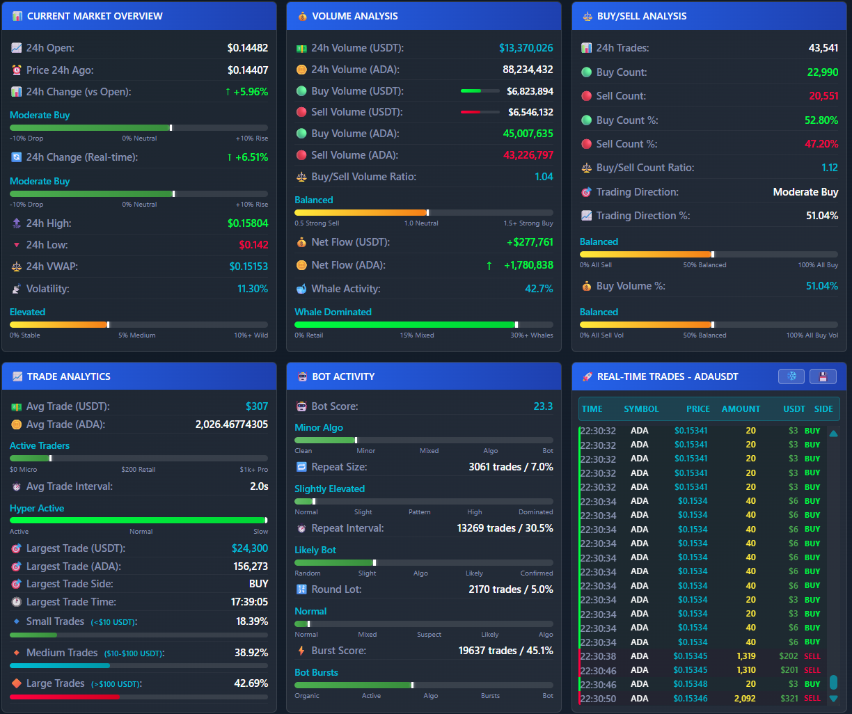Click the Active Traders gauge bar
Viewport: 852px width, 714px height.
(139, 458)
